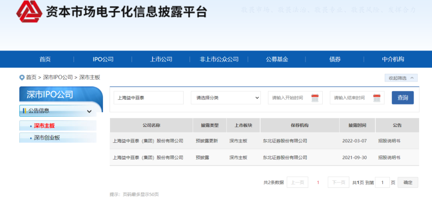Click the 披露时间 column header

click(357, 125)
